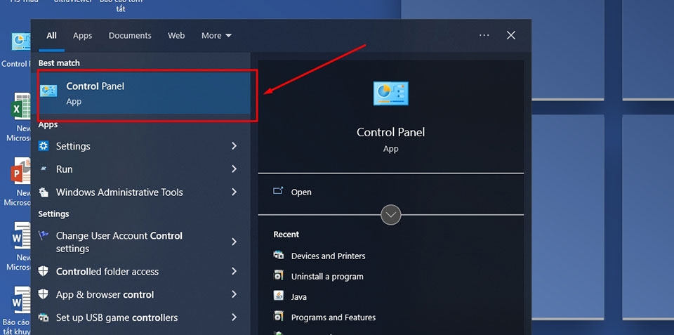The image size is (674, 335).
Task: Expand Windows Administrative Tools submenu arrow
Action: click(x=234, y=192)
